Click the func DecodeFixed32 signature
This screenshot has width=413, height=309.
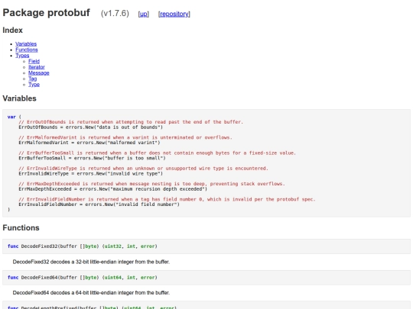[x=83, y=246]
